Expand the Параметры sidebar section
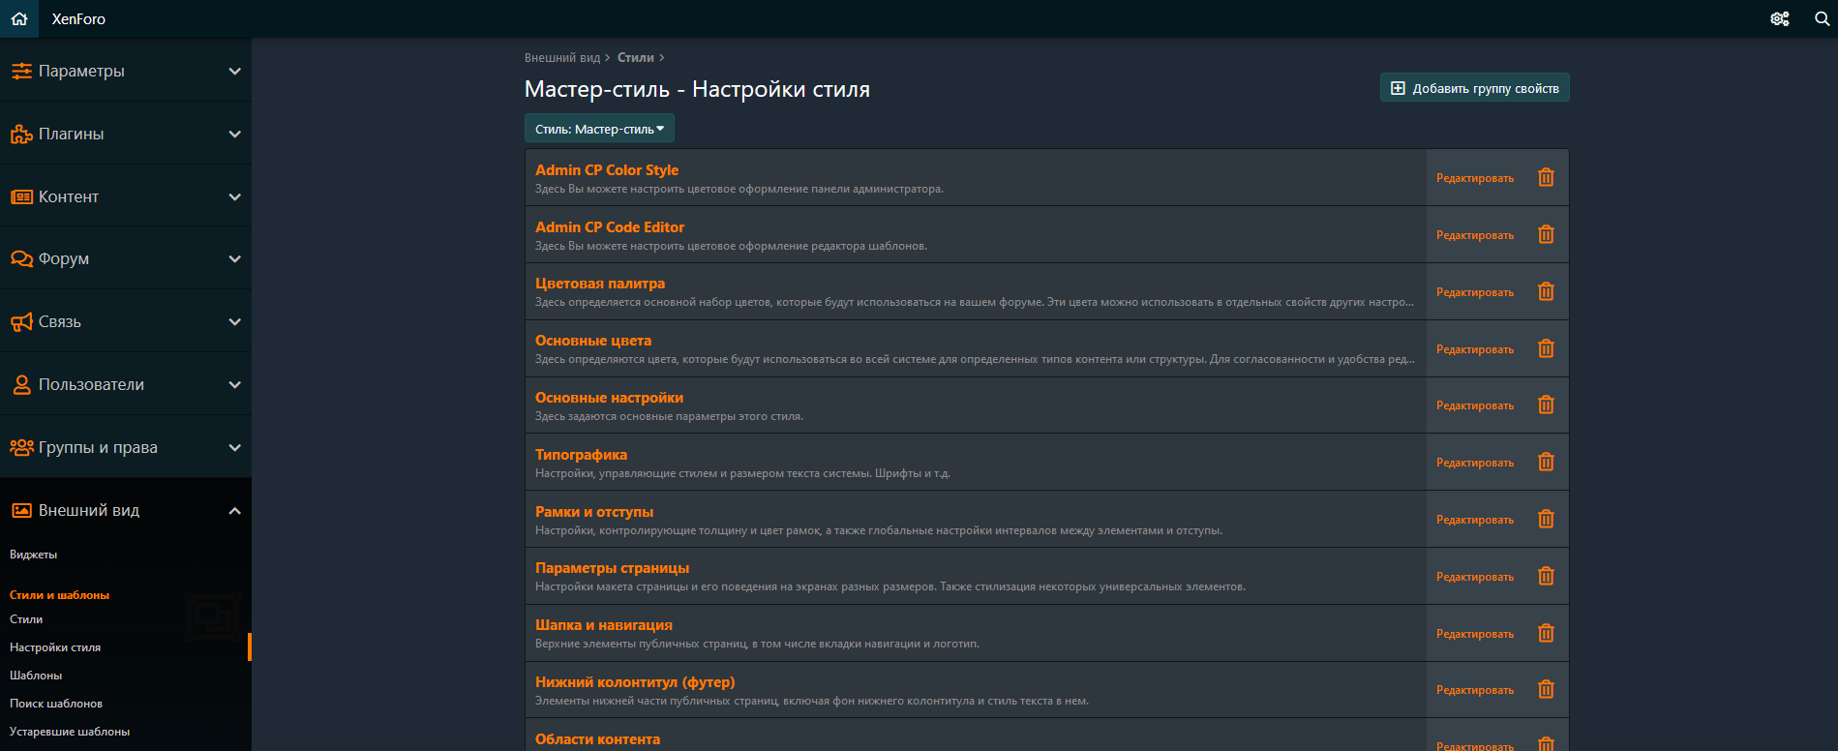Viewport: 1838px width, 751px height. pyautogui.click(x=126, y=71)
